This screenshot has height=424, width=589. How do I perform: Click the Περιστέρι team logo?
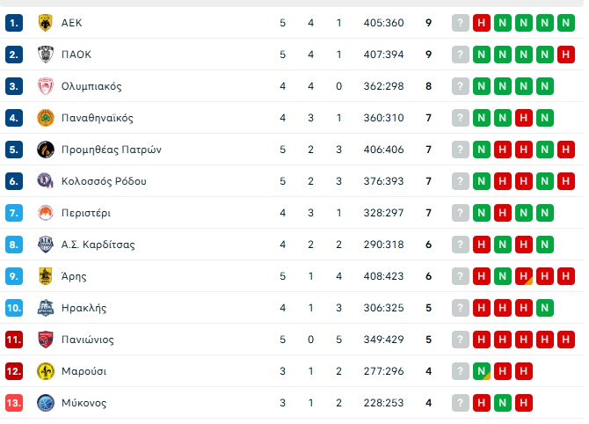click(46, 213)
